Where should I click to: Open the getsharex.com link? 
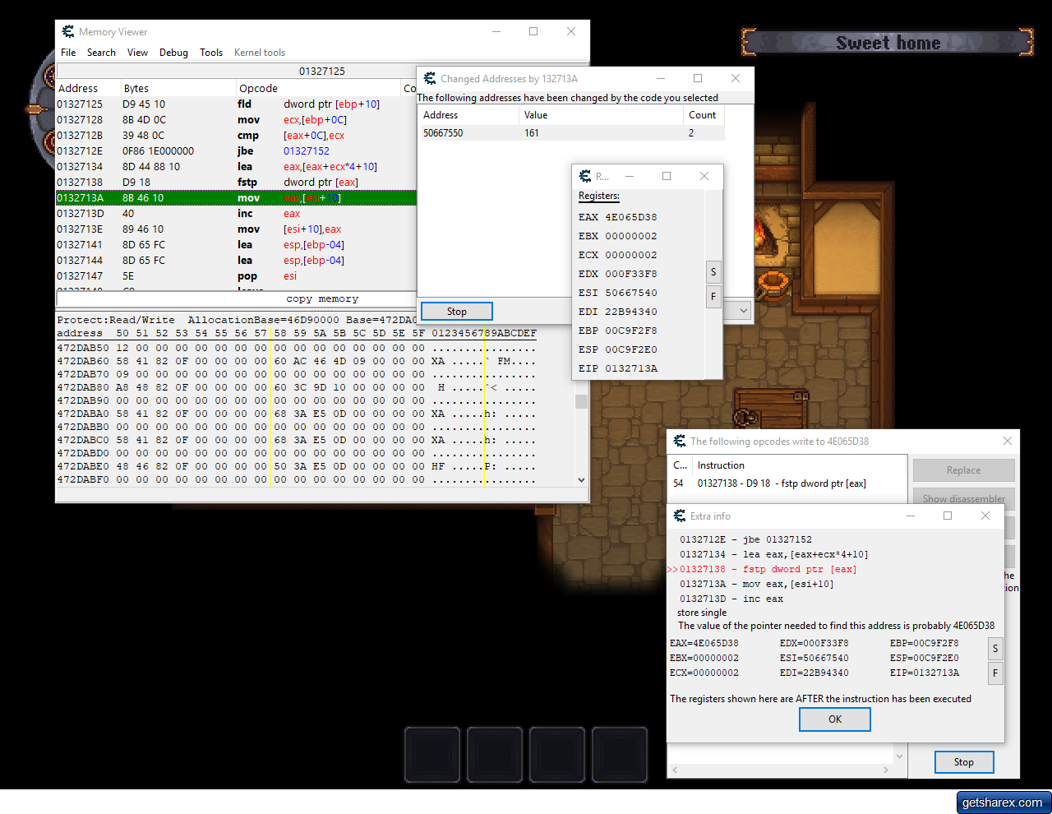1004,802
